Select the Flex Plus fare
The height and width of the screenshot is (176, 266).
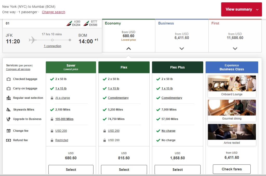pyautogui.click(x=177, y=170)
